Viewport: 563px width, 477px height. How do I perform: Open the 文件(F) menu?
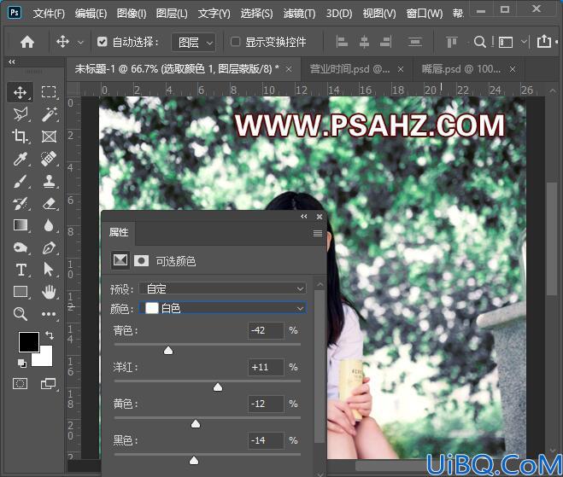pos(49,14)
